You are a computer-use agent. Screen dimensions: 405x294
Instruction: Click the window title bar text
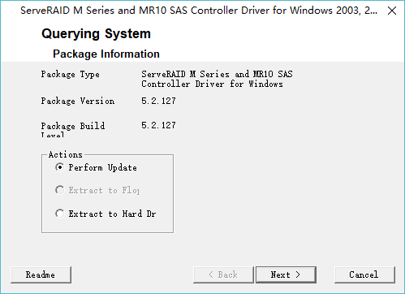point(199,11)
